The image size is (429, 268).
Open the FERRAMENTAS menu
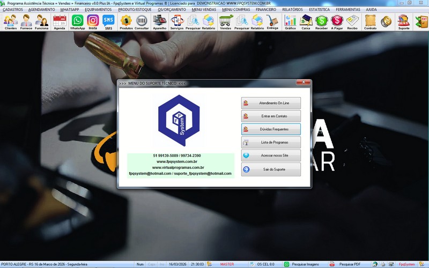348,10
